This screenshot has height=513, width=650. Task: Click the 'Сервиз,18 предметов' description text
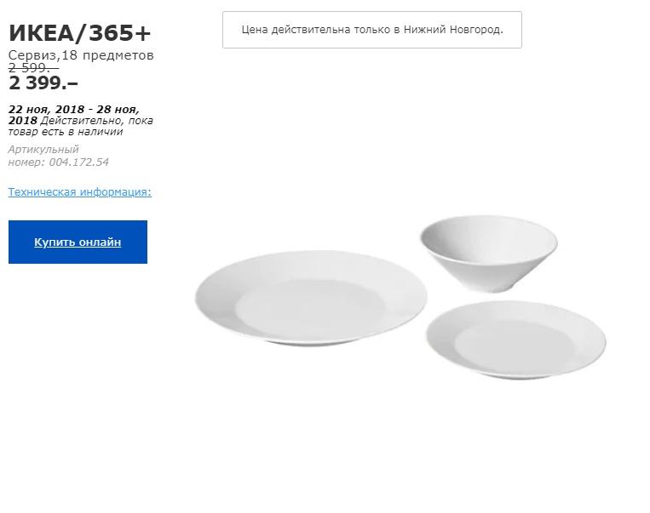(81, 55)
